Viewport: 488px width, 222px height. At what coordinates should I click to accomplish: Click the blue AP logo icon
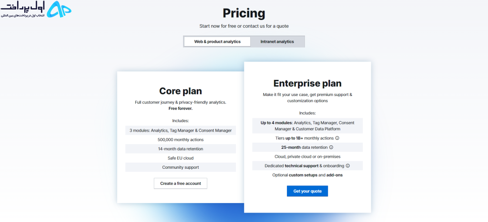tap(59, 10)
